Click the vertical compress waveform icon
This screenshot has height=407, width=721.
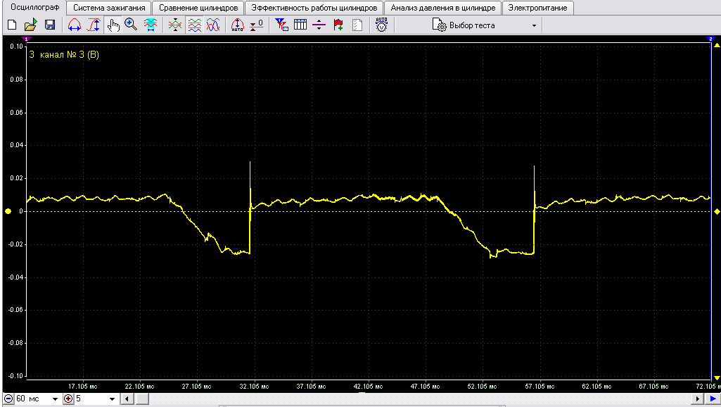tap(174, 25)
